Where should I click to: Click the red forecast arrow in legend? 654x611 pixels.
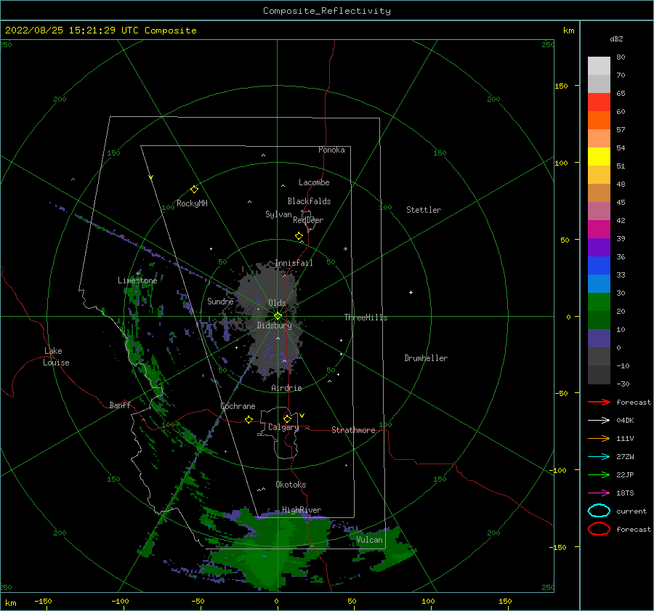(x=599, y=402)
